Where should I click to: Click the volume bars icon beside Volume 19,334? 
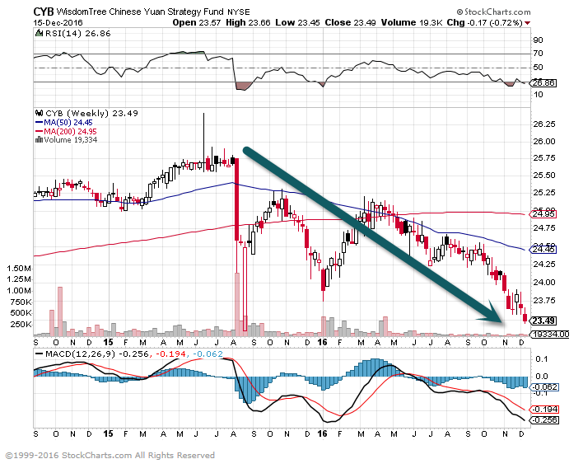tap(39, 140)
